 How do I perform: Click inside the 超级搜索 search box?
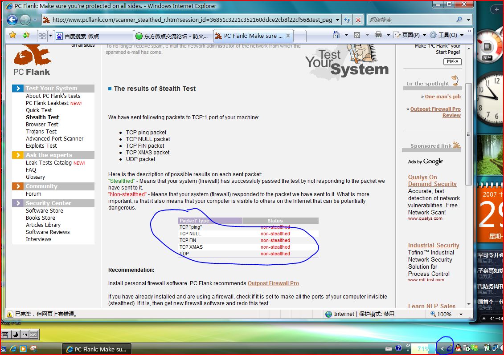[410, 20]
